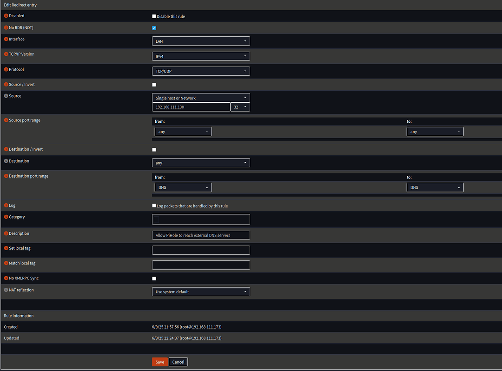Uncheck the No RDR (NOT) checkbox
This screenshot has width=502, height=371.
pos(154,27)
